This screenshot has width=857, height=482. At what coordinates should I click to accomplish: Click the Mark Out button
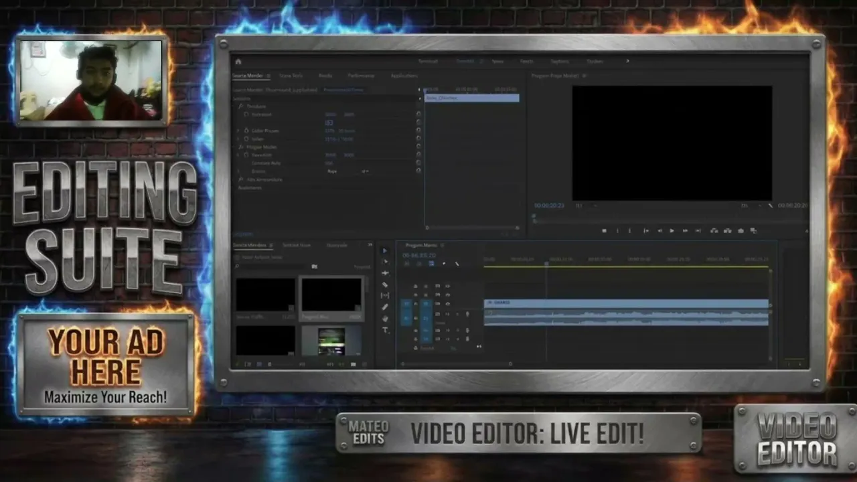(629, 231)
